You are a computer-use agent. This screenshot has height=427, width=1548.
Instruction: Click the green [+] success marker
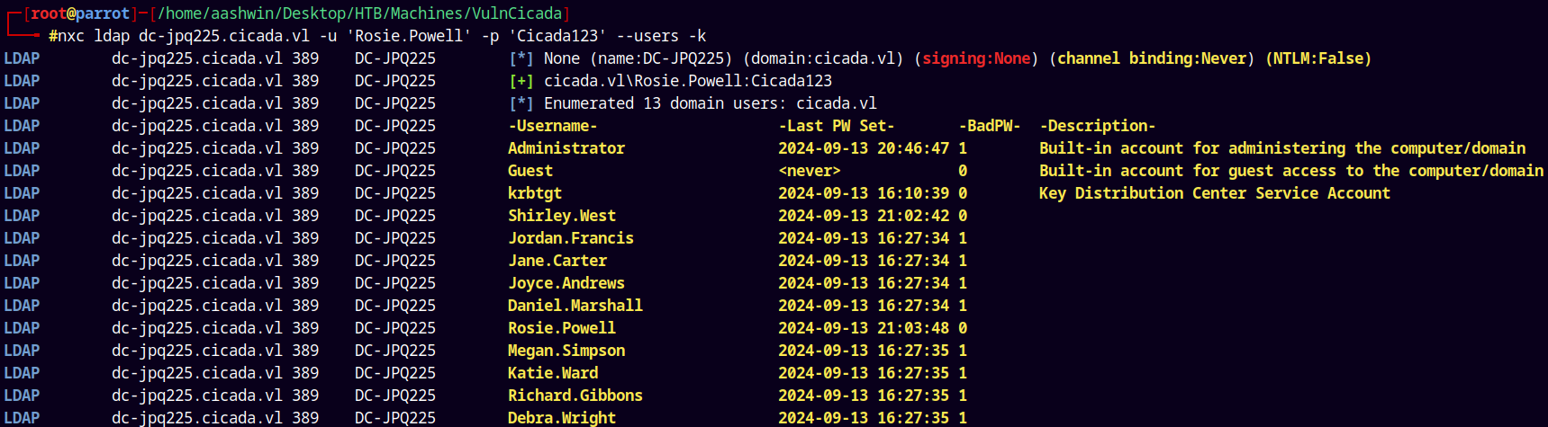click(x=521, y=81)
